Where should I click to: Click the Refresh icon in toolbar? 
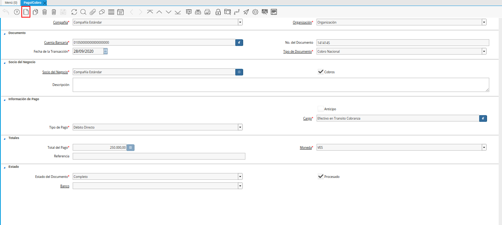[74, 12]
